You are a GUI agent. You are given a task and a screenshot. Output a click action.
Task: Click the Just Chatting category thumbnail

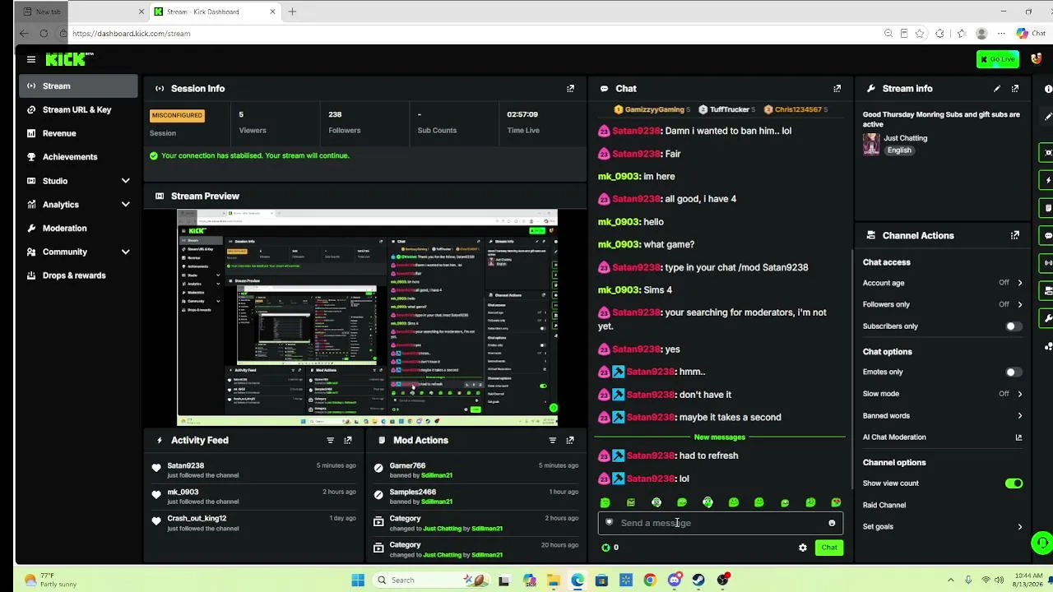pos(871,144)
